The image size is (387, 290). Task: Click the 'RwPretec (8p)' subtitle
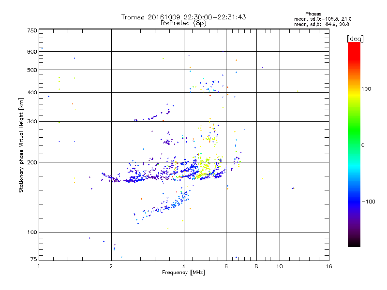pyautogui.click(x=183, y=23)
